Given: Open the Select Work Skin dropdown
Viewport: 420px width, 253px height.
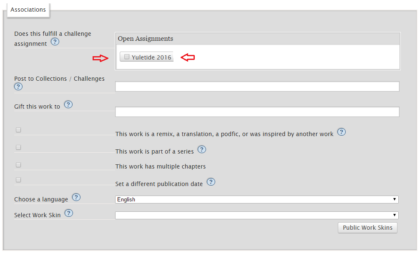Looking at the screenshot, I should point(257,215).
